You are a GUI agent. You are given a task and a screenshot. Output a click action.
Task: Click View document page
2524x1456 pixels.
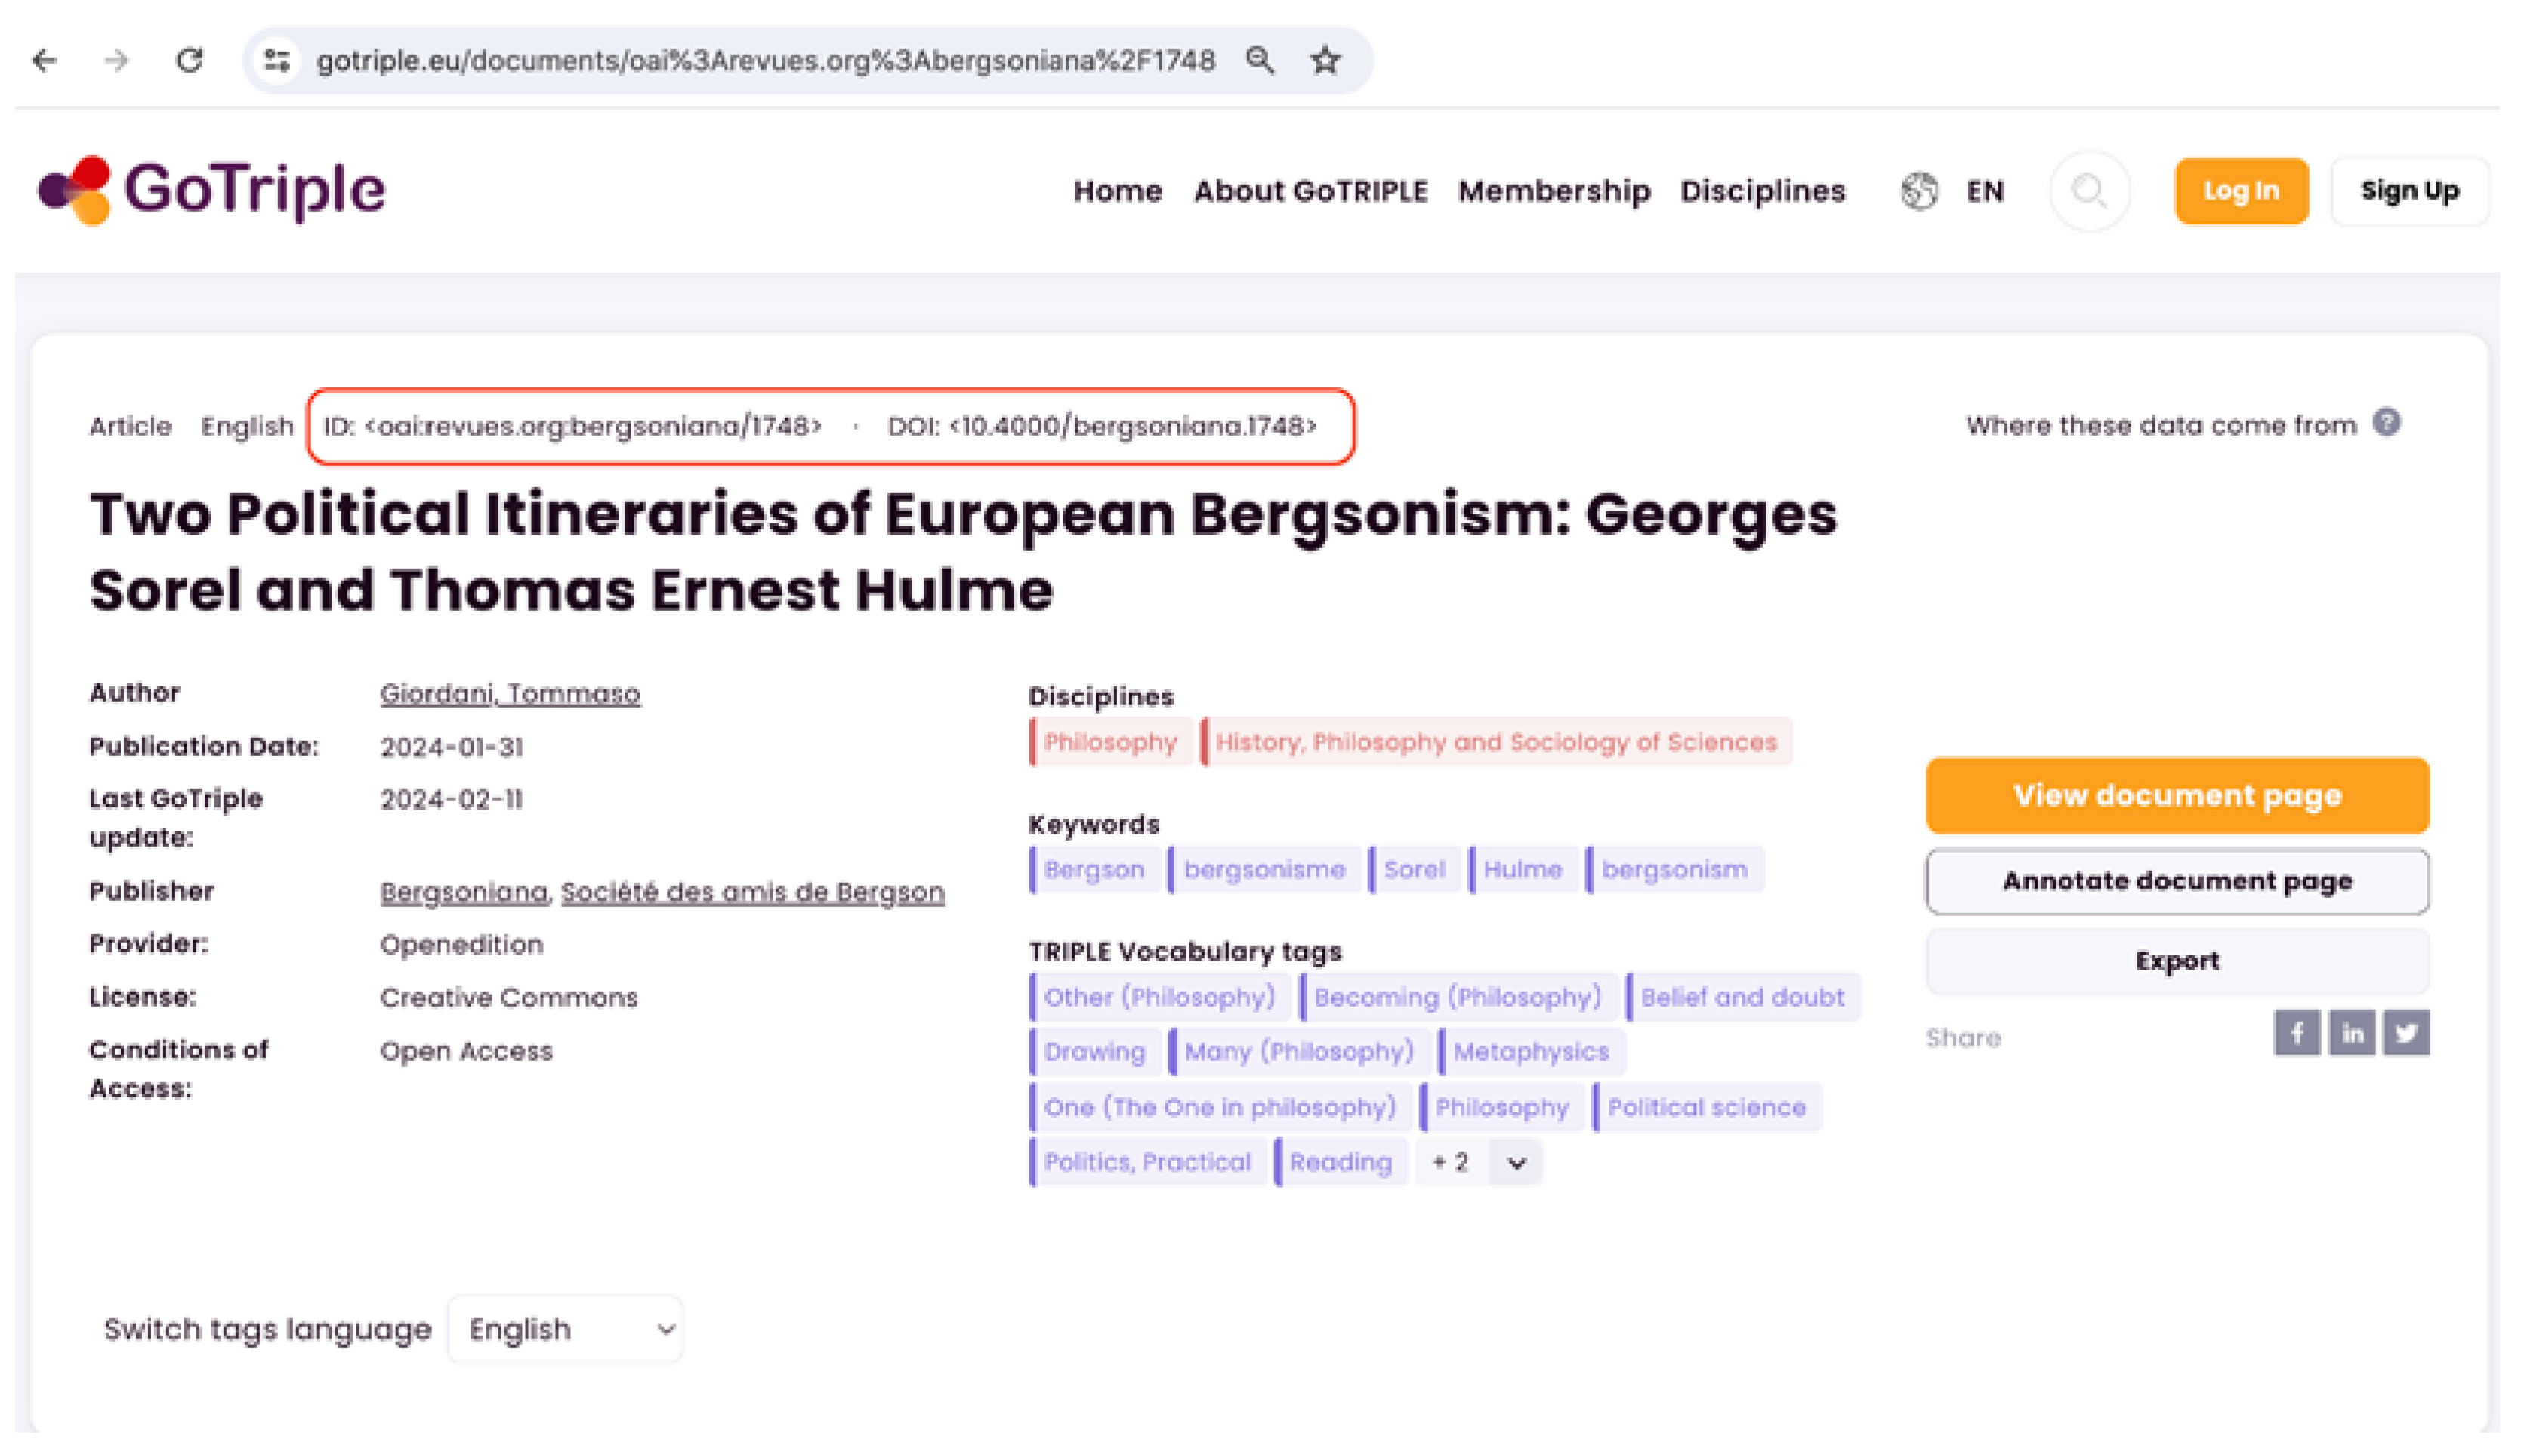coord(2177,795)
